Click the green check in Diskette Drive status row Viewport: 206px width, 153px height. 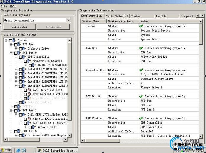click(141, 70)
